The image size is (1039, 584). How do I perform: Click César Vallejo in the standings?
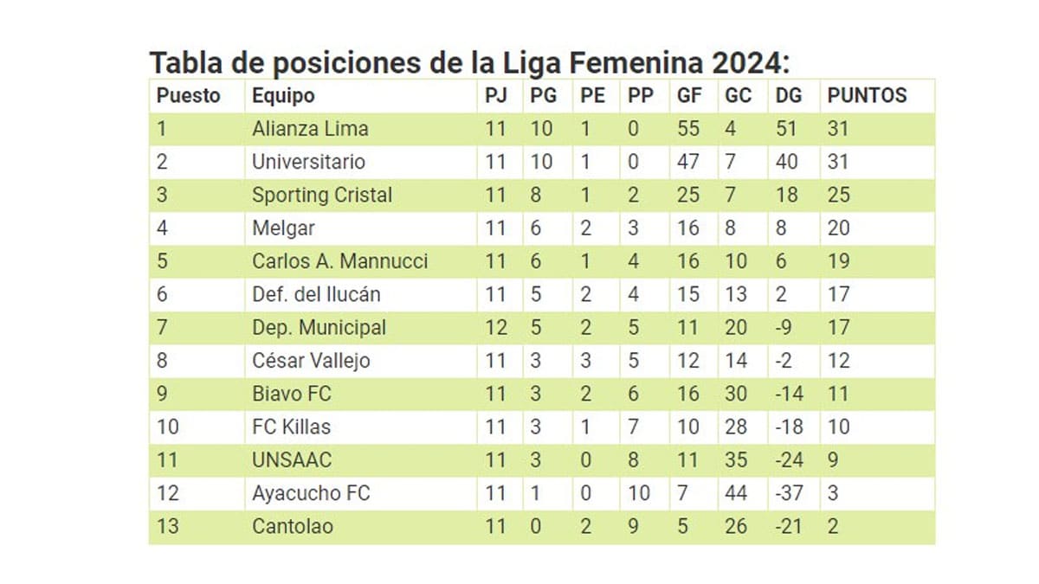[310, 361]
